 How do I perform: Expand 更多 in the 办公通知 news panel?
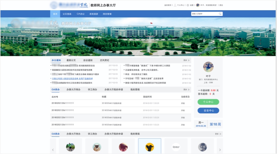click(186, 60)
